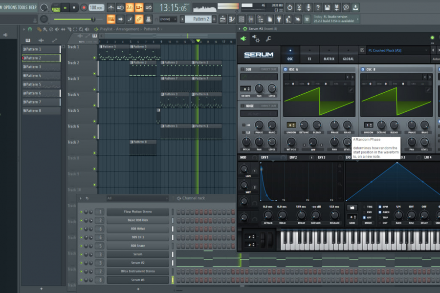Click the metronome icon in the toolbar
This screenshot has height=293, width=440.
coord(111,8)
